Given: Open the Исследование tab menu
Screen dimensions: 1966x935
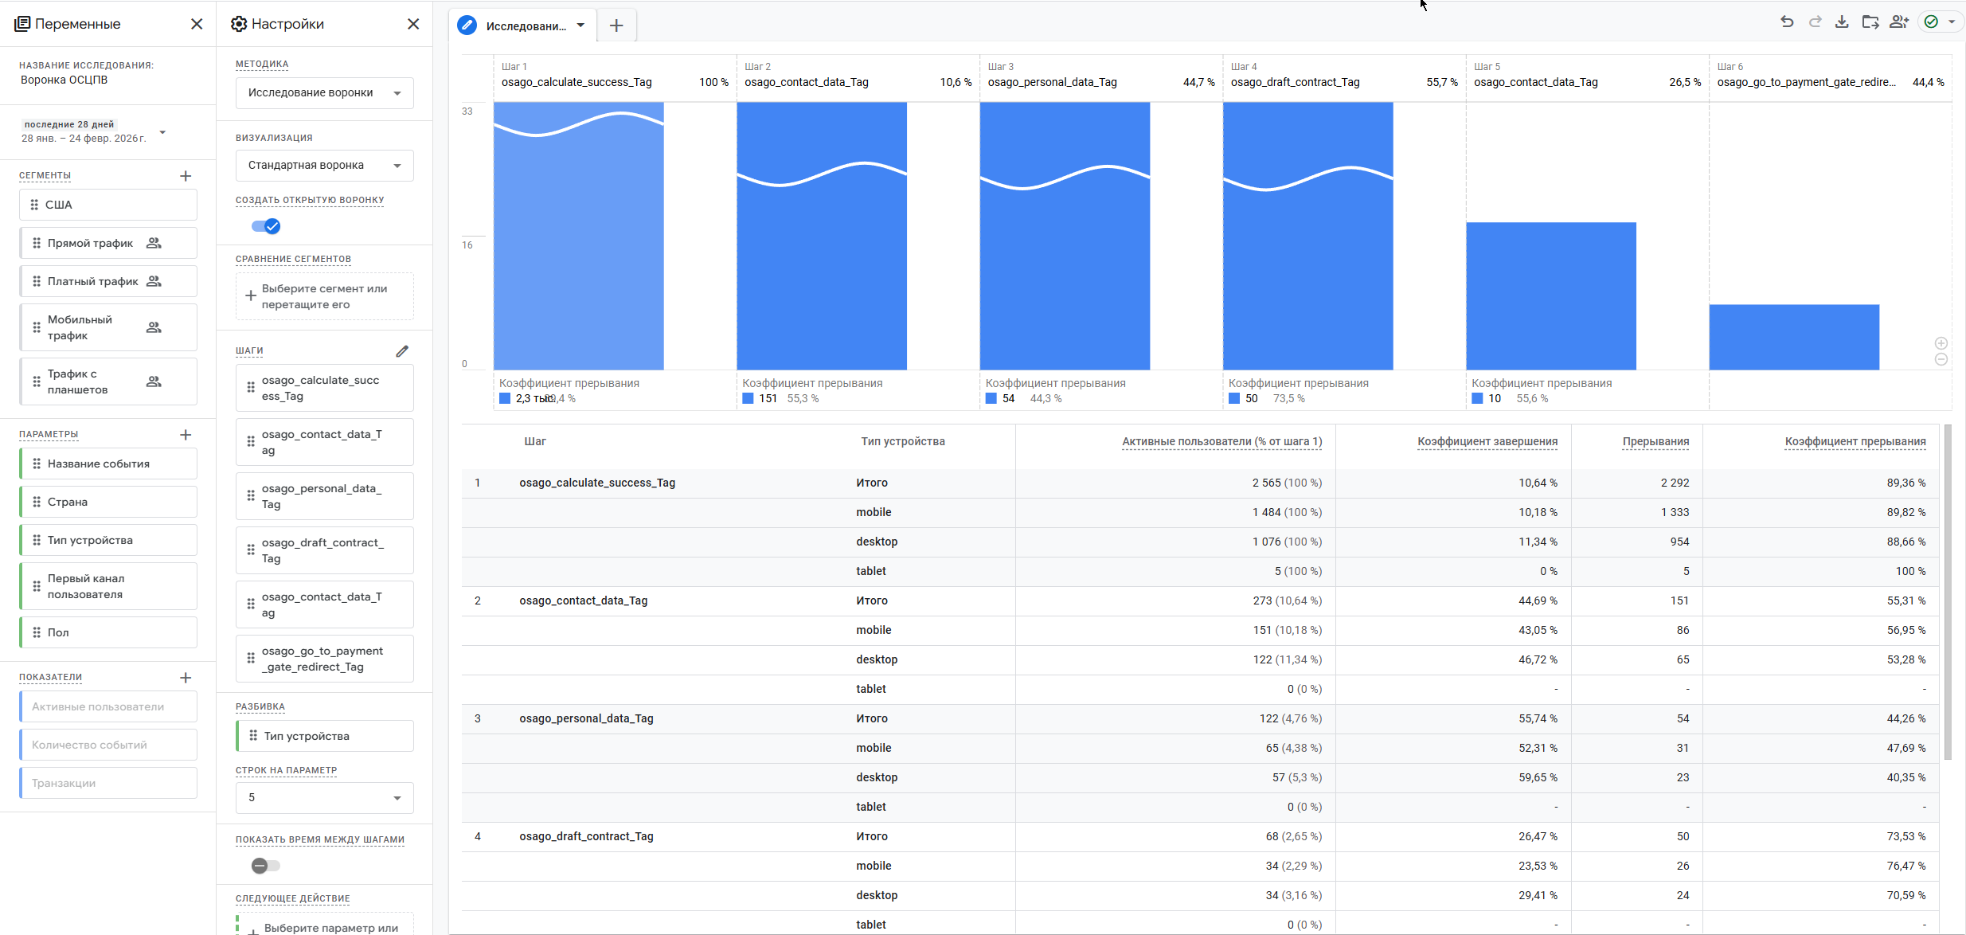Looking at the screenshot, I should 581,25.
